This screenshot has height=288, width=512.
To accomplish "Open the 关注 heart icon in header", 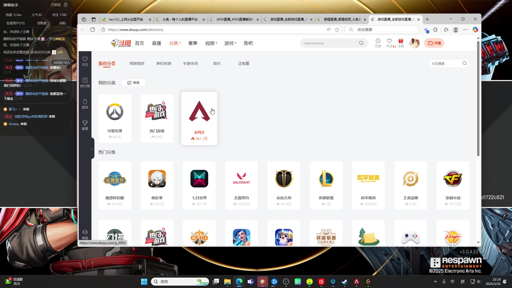I will [x=389, y=43].
